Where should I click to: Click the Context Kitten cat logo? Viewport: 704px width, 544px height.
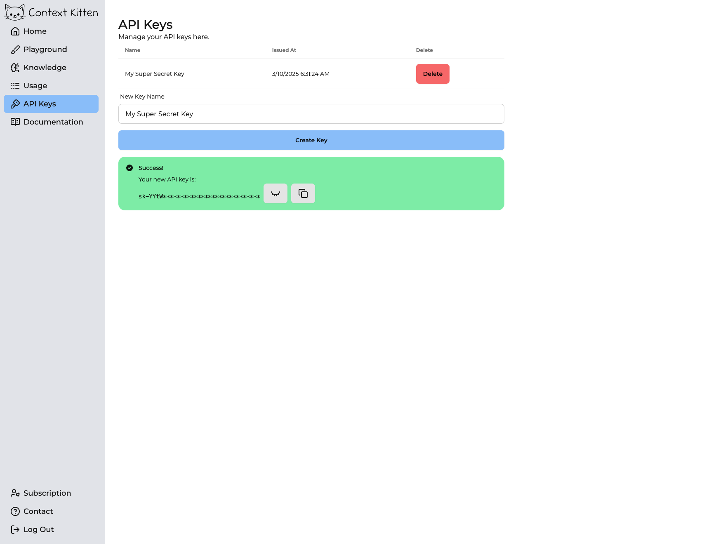15,12
